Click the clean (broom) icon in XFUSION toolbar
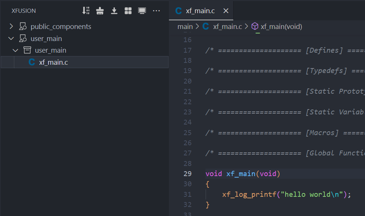This screenshot has width=365, height=216. (x=100, y=11)
